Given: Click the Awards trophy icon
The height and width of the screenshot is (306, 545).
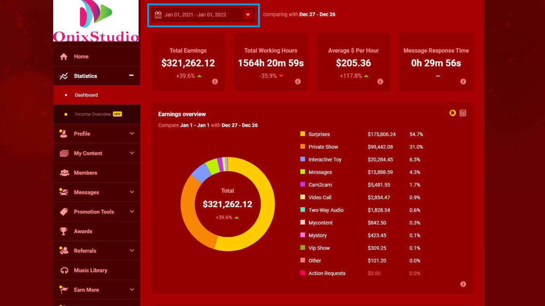Looking at the screenshot, I should click(x=64, y=231).
